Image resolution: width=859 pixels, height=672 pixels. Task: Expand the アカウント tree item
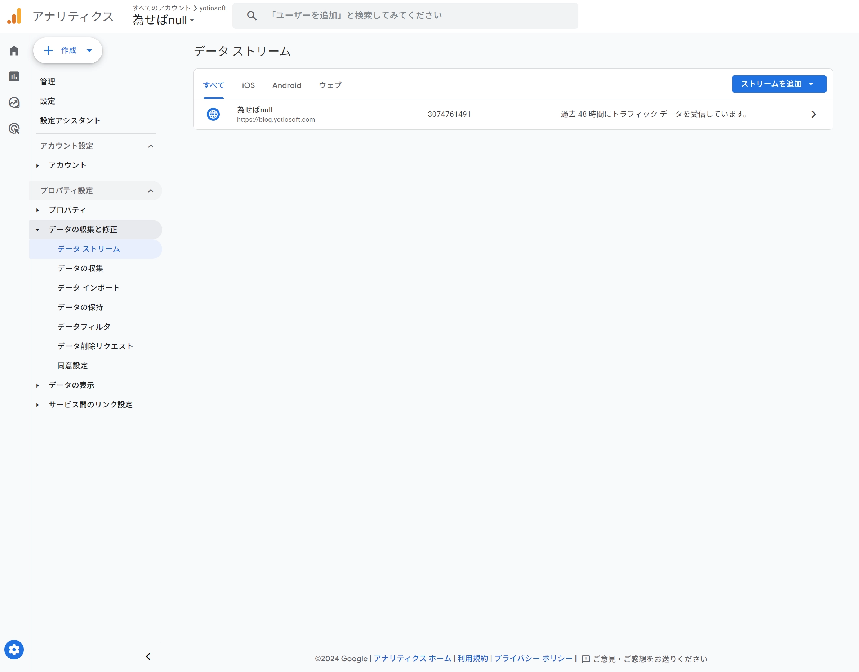pos(37,165)
